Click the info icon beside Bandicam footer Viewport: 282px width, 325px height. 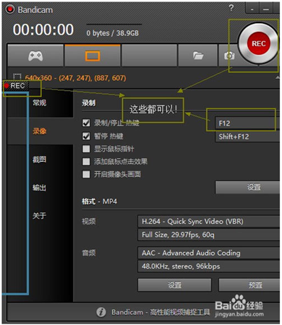101,312
